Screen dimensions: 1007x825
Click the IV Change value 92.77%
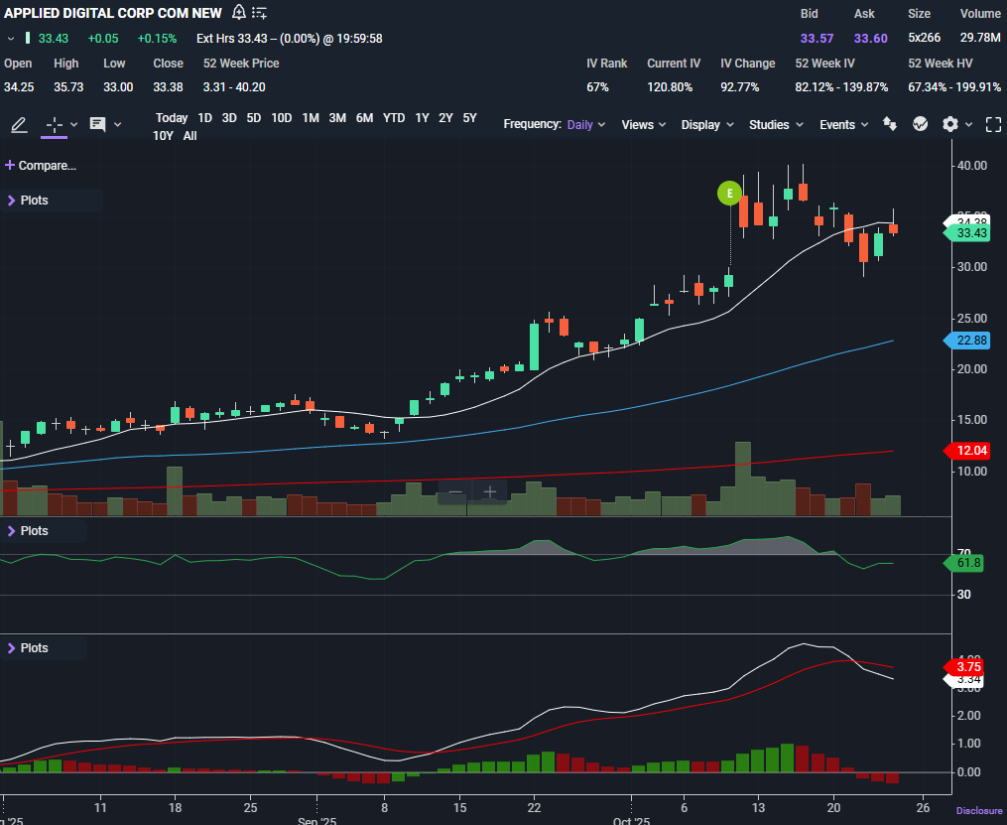[x=740, y=86]
